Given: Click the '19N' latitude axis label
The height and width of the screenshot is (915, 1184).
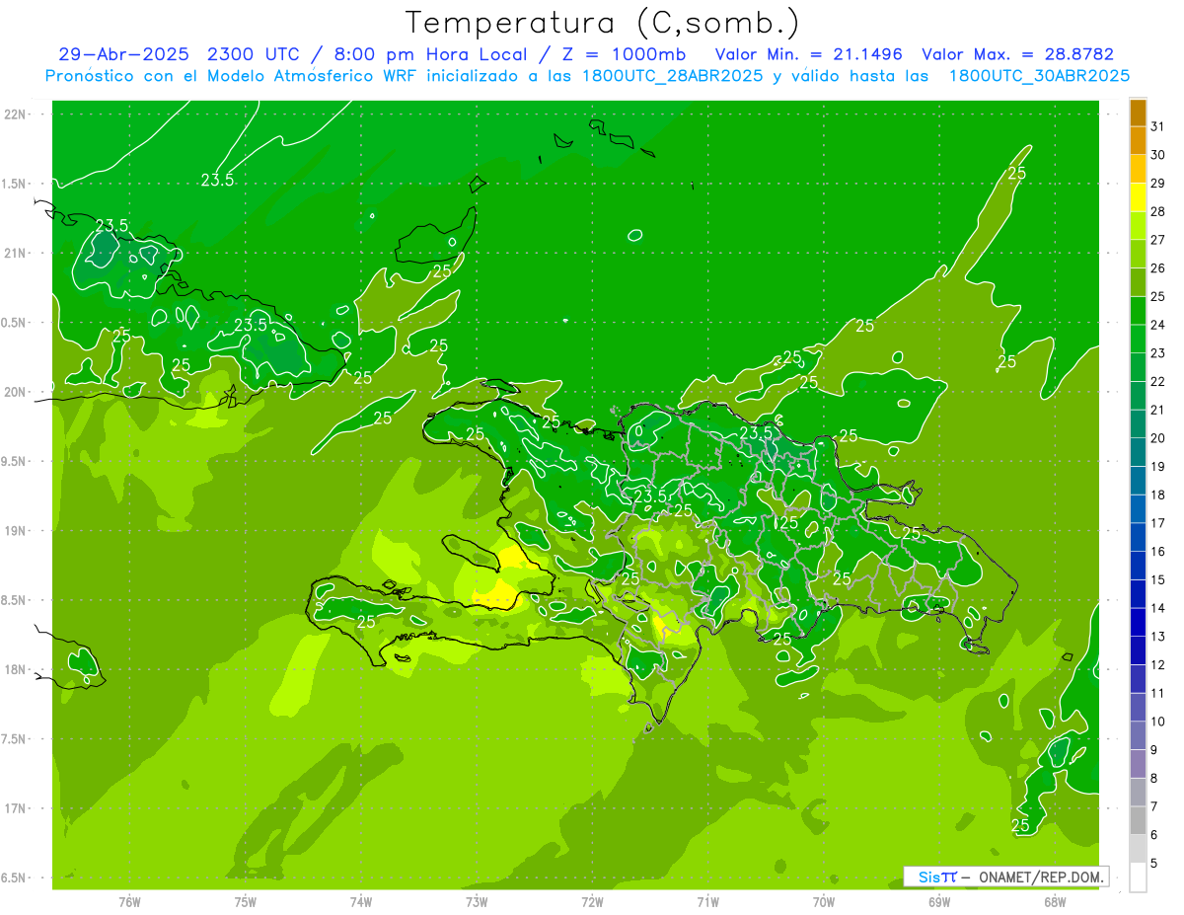Looking at the screenshot, I should (14, 531).
